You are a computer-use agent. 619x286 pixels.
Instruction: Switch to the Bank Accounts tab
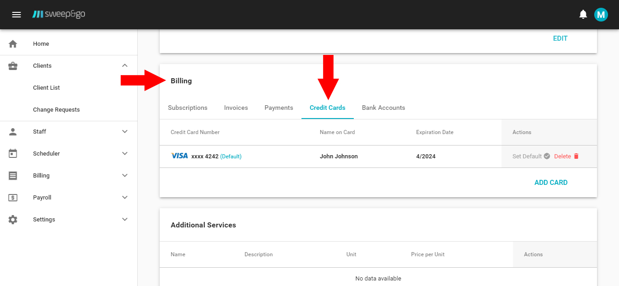coord(384,108)
